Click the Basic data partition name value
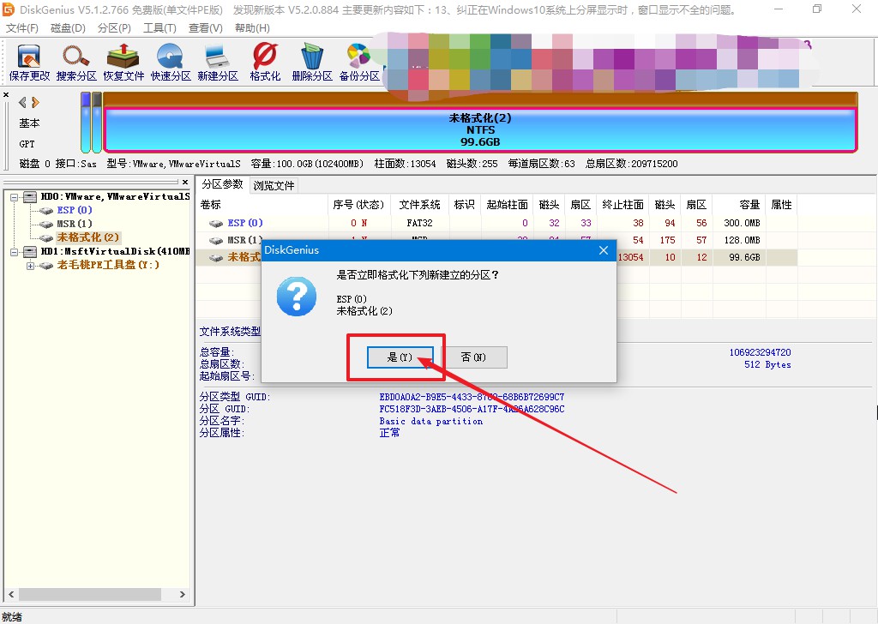This screenshot has height=624, width=878. pyautogui.click(x=431, y=422)
